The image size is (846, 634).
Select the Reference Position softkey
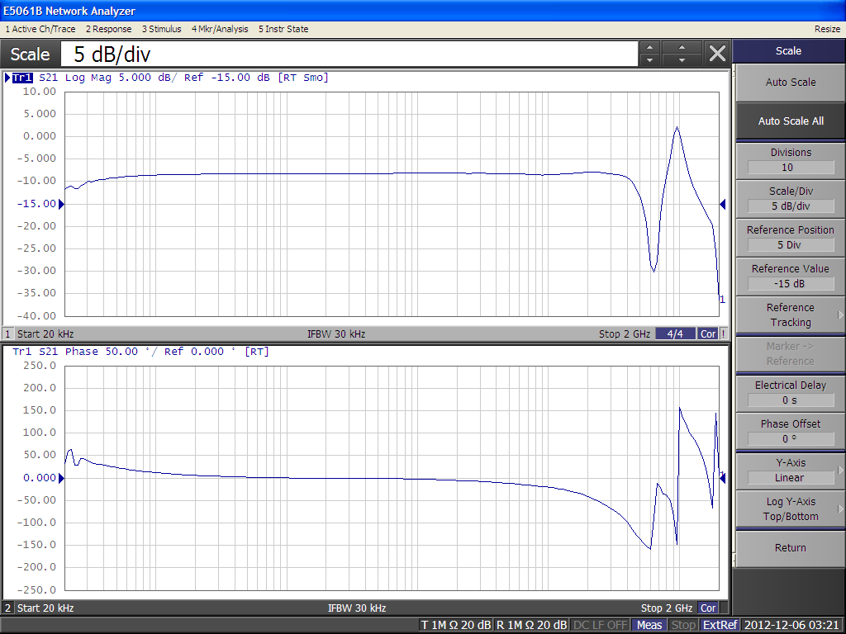coord(791,238)
